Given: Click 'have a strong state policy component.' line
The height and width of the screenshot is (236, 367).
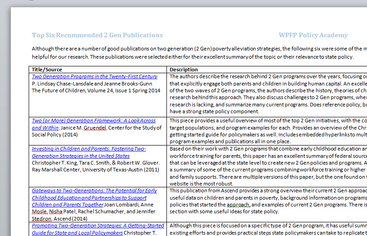Looking at the screenshot, I should point(214,111).
